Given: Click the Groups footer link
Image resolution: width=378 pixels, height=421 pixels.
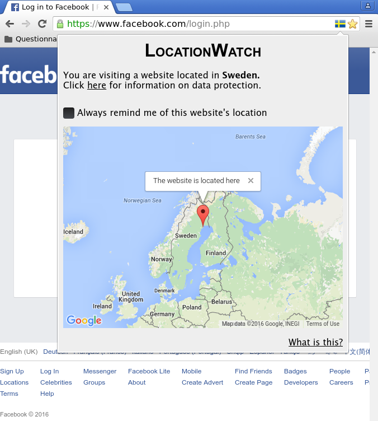Looking at the screenshot, I should 94,382.
